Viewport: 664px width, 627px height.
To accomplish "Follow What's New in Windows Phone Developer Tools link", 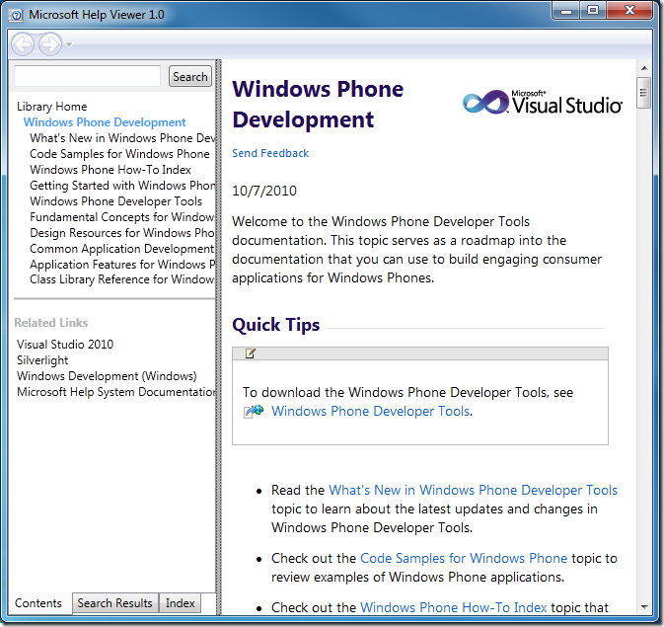I will (x=473, y=490).
